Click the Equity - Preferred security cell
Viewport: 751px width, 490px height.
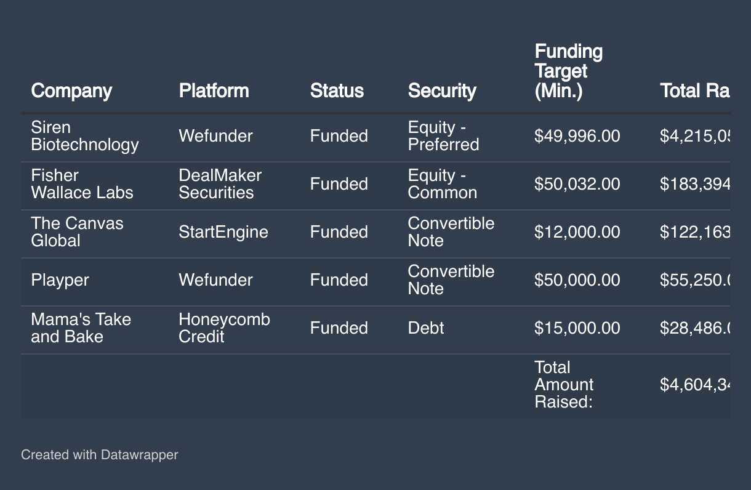(x=443, y=136)
